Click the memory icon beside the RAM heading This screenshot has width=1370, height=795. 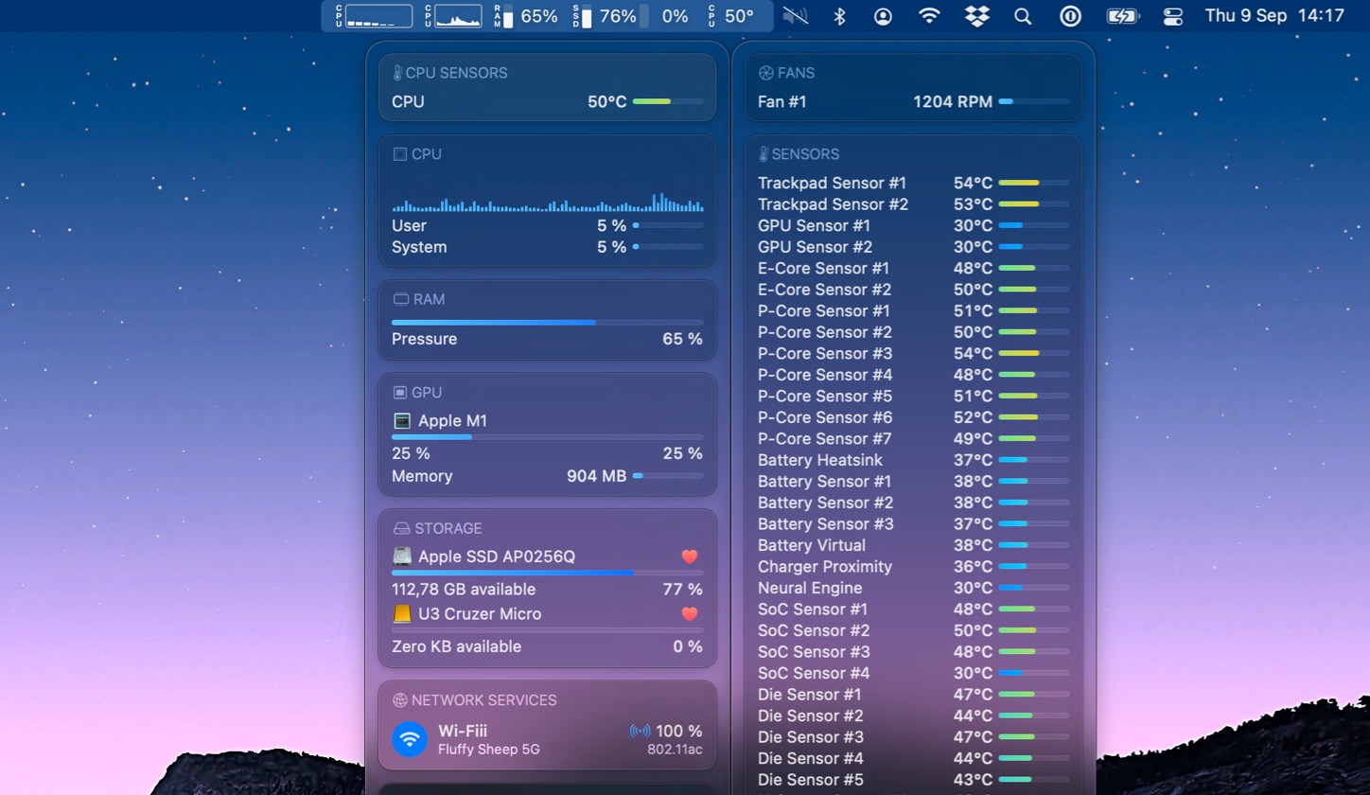click(400, 299)
